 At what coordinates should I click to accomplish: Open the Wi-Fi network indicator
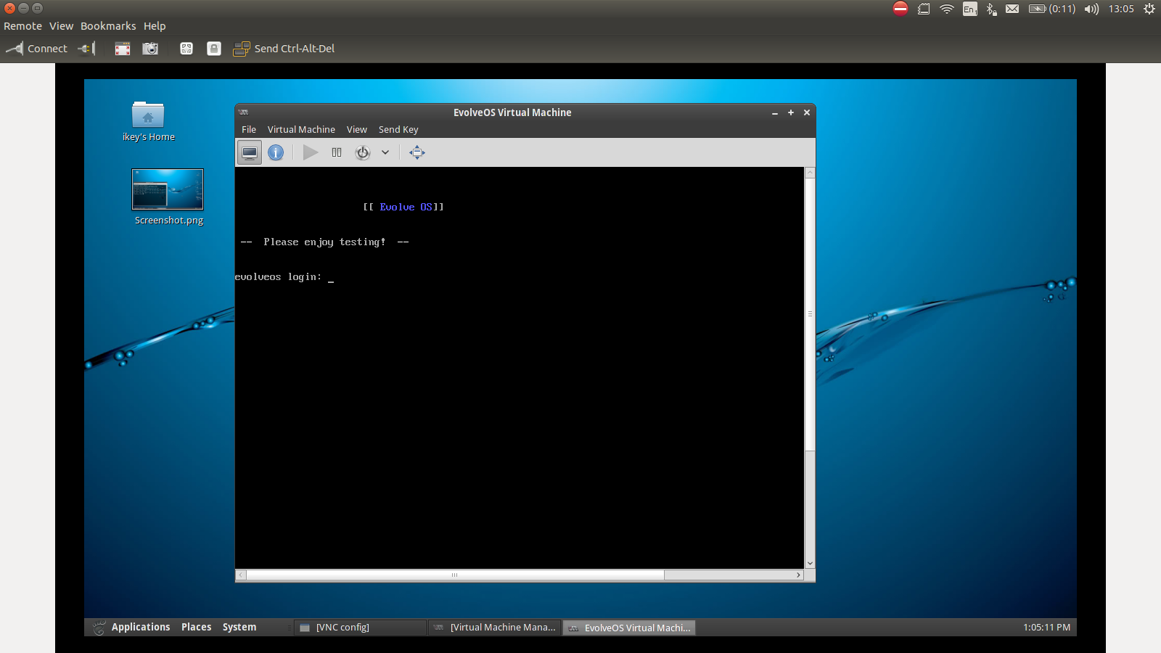[947, 9]
